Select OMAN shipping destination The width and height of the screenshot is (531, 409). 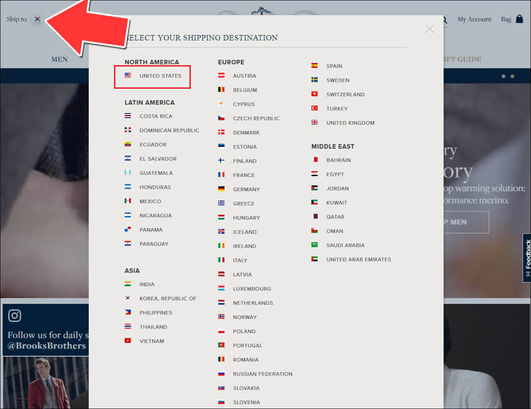click(x=335, y=232)
